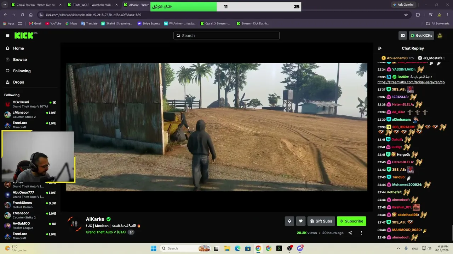The height and width of the screenshot is (254, 453).
Task: Open the Stripe Express bookmark
Action: 149,24
